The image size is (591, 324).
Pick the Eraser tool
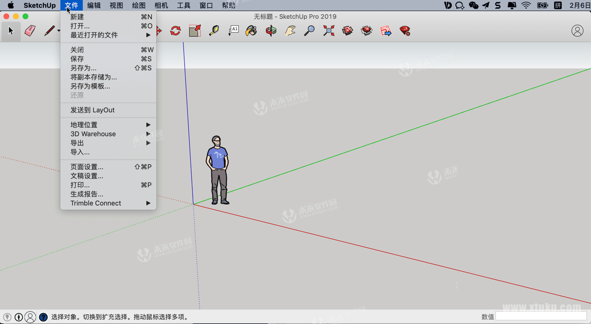[30, 31]
